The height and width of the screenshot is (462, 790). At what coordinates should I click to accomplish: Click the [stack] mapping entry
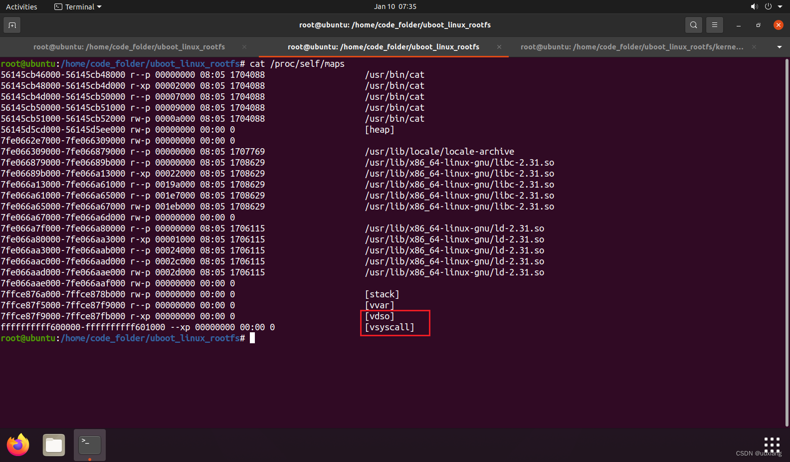(x=382, y=294)
